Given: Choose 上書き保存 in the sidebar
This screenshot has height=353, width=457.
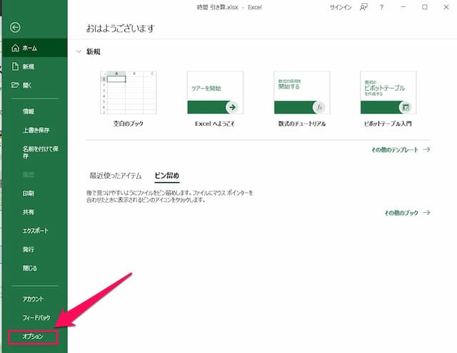Looking at the screenshot, I should [x=36, y=130].
